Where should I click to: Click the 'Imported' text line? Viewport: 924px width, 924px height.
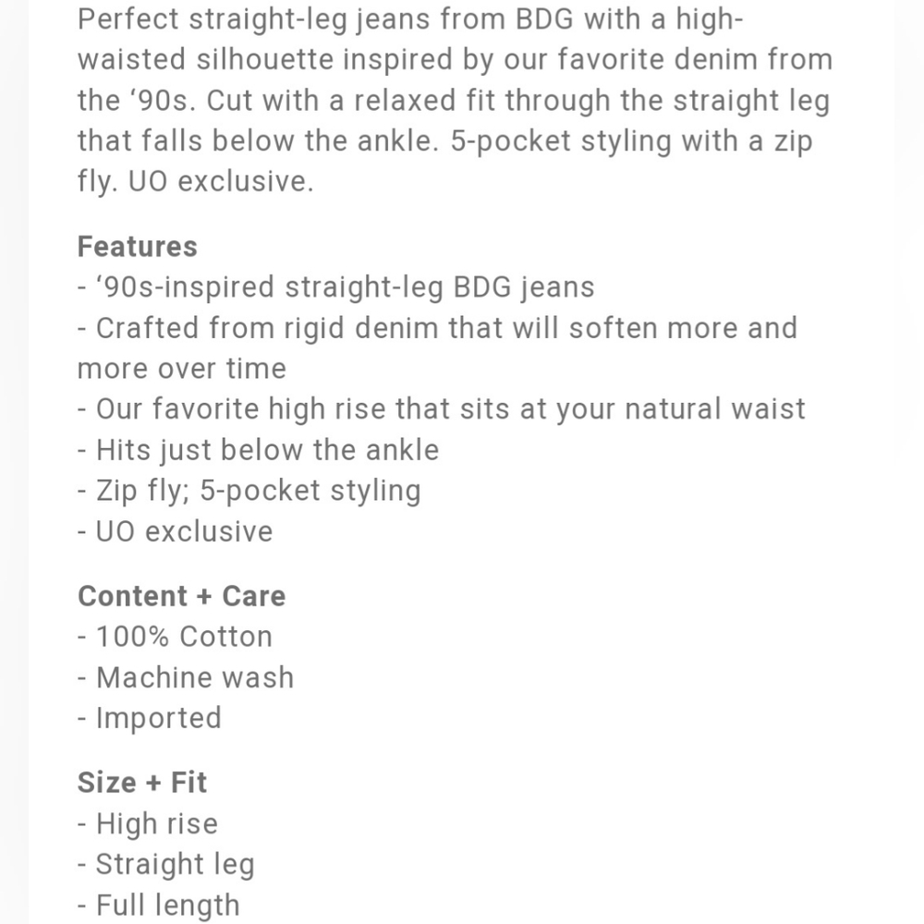tap(150, 718)
